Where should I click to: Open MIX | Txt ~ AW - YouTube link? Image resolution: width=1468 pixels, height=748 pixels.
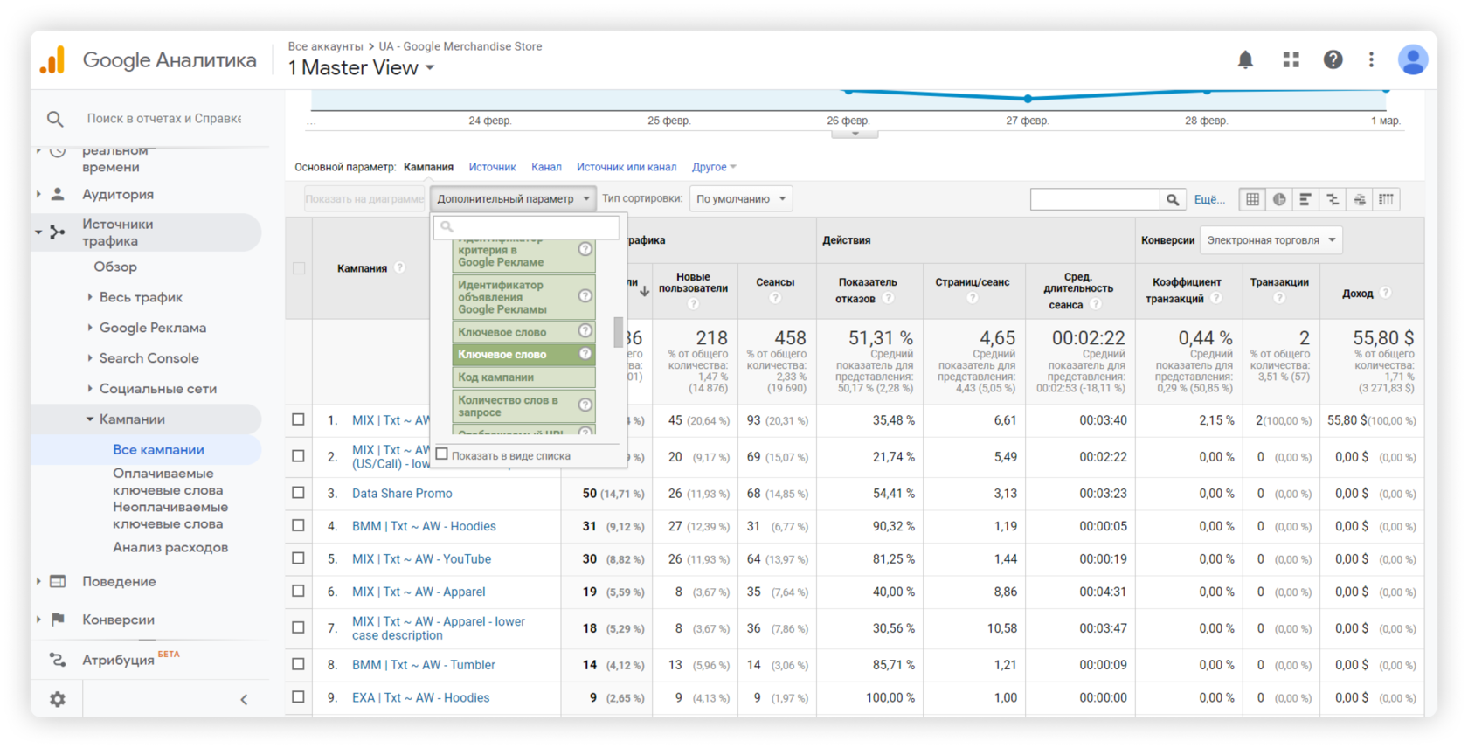point(421,559)
